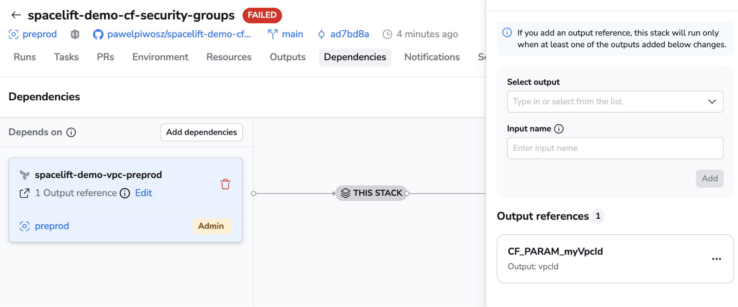The height and width of the screenshot is (307, 738).
Task: Open the Environment tab
Action: coord(160,57)
